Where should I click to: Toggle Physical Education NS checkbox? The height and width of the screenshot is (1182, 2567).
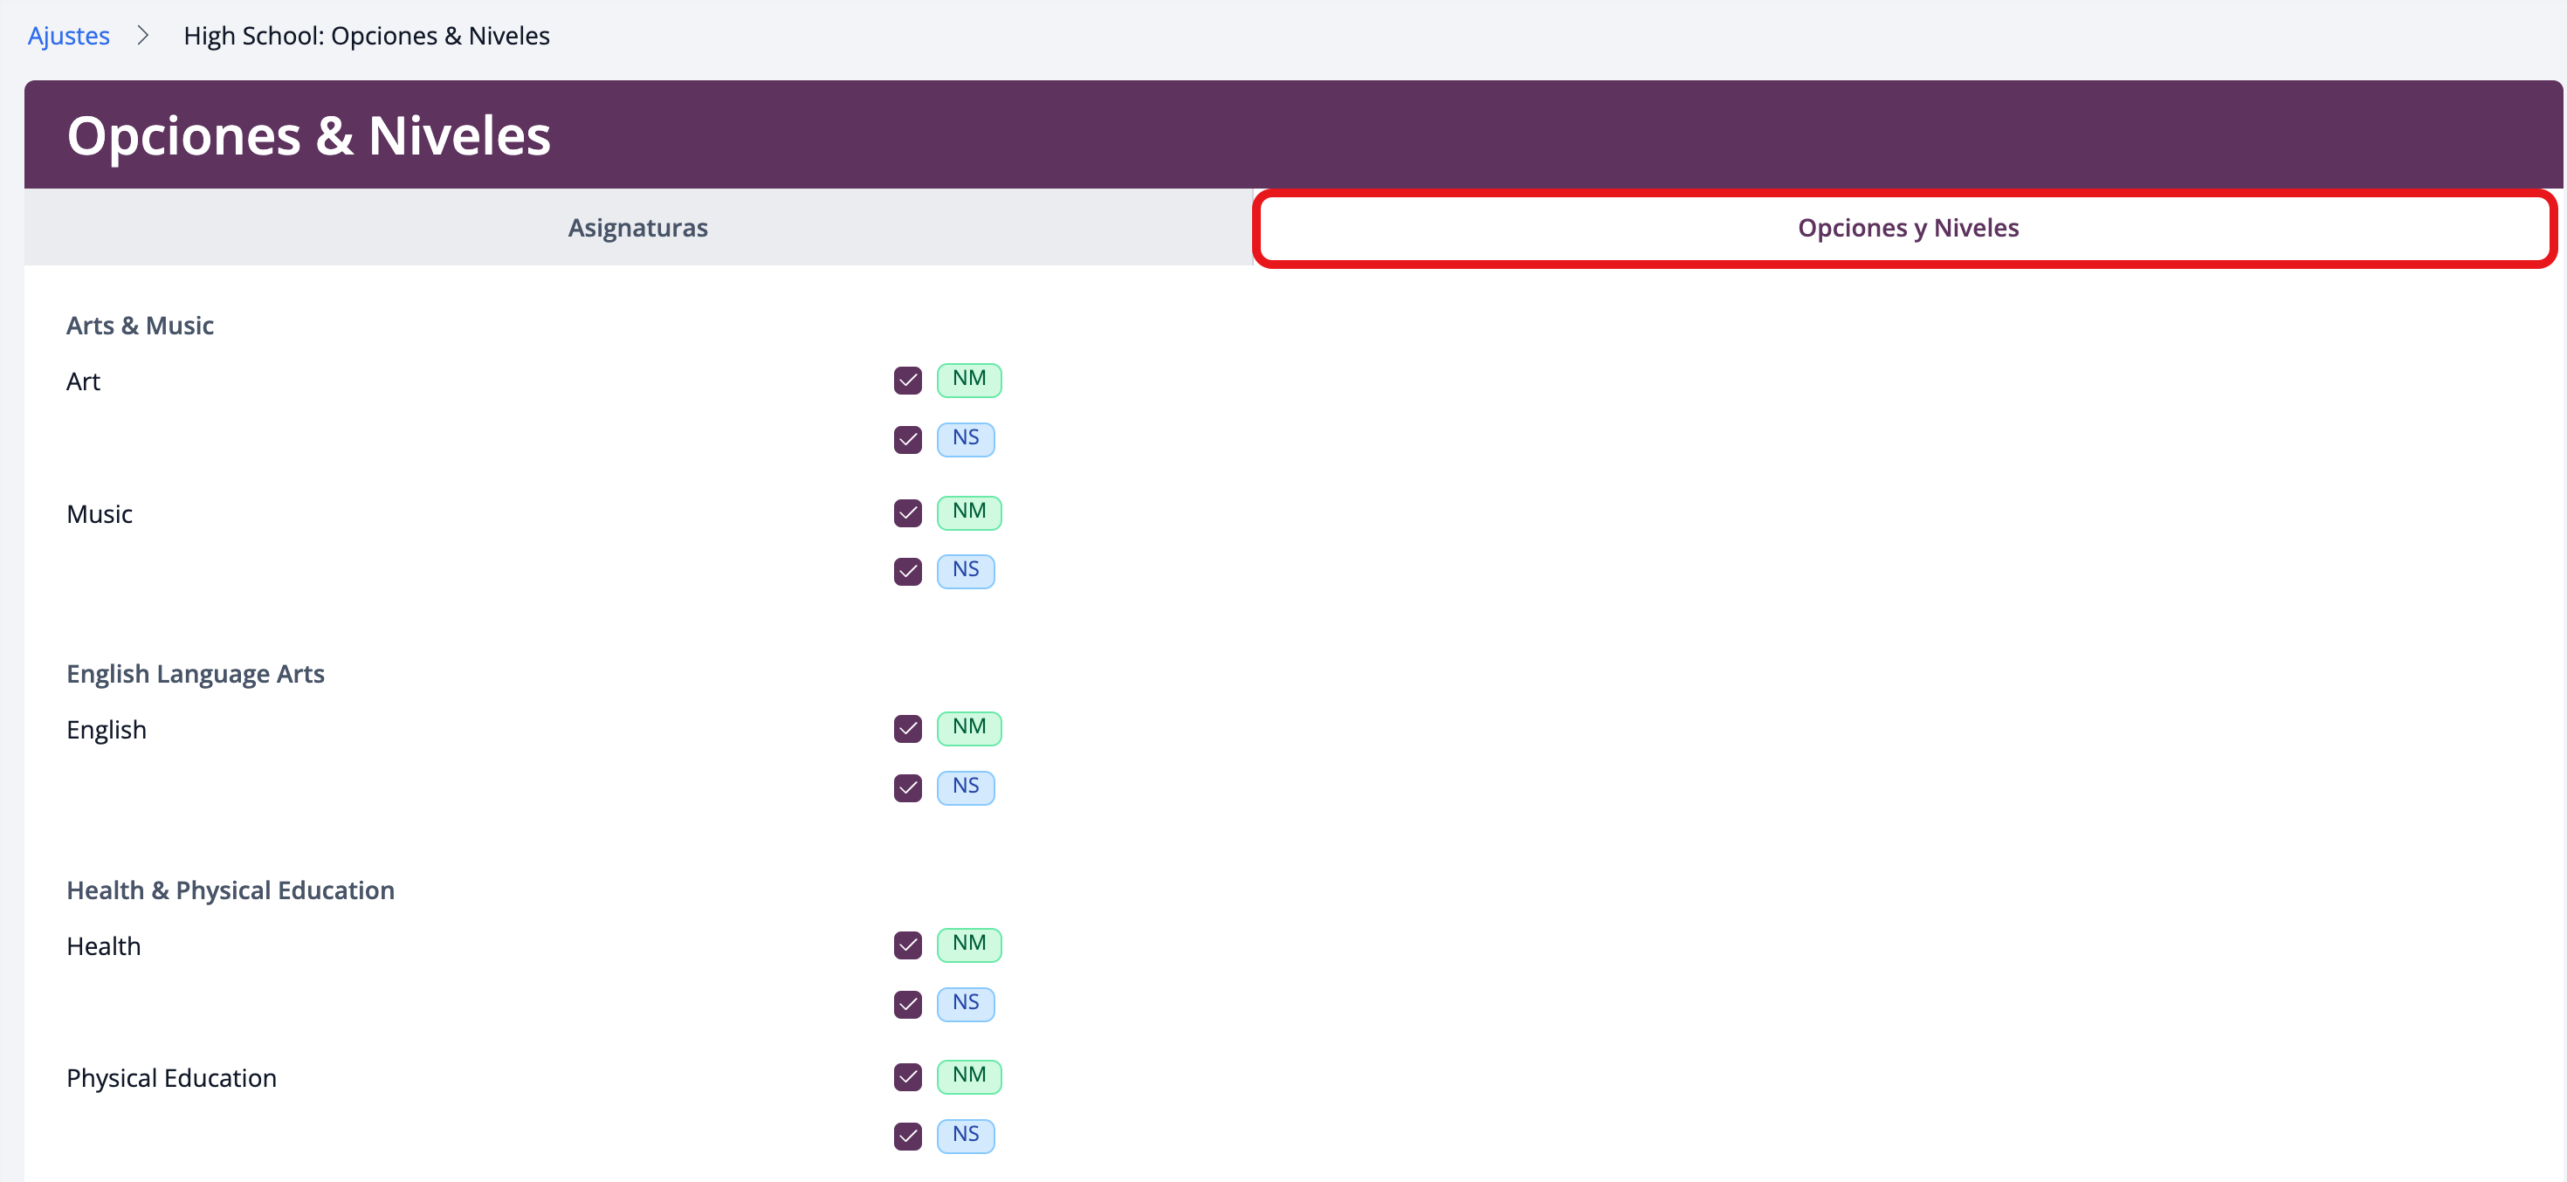907,1136
